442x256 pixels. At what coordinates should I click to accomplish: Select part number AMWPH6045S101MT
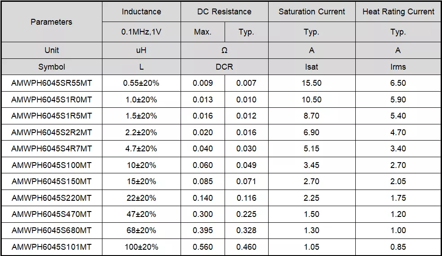pos(51,247)
